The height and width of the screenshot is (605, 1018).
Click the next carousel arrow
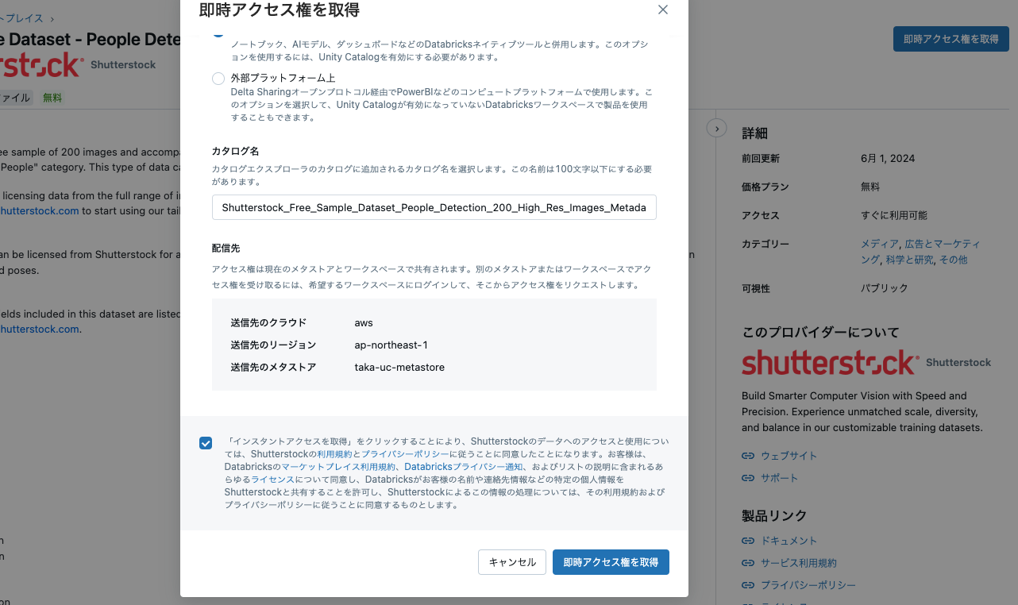click(x=716, y=127)
